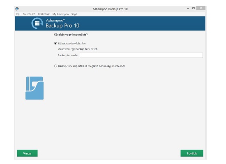This screenshot has height=164, width=226.
Task: Maximize the Ashampoo Backup Pro window
Action: (194, 8)
